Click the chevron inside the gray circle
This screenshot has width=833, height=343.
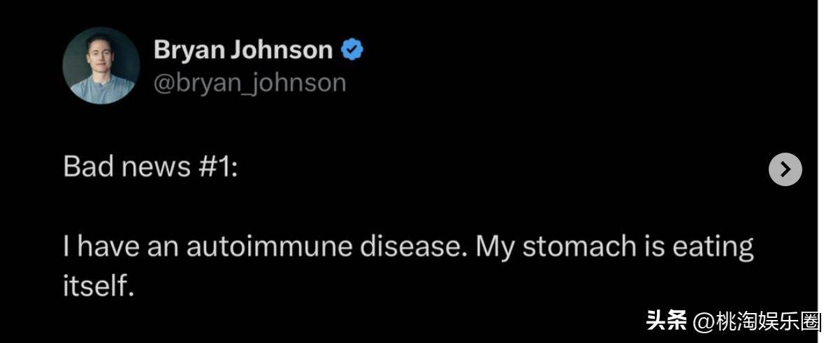pyautogui.click(x=785, y=169)
